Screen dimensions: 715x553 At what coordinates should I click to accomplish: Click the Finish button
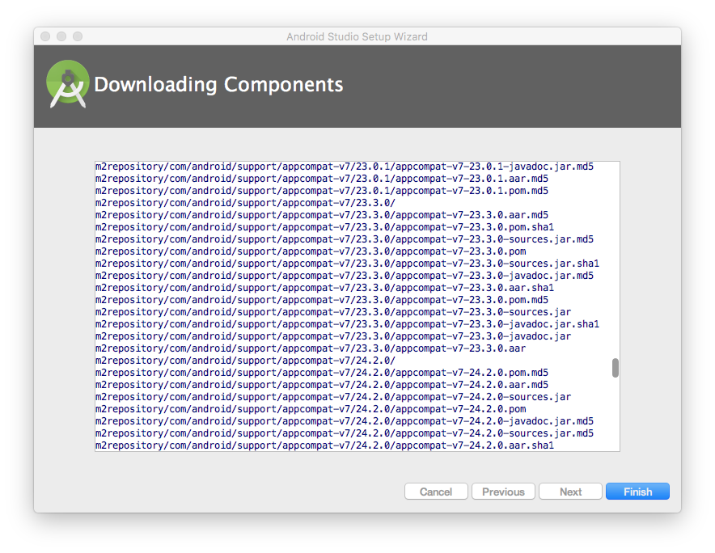[x=637, y=492]
